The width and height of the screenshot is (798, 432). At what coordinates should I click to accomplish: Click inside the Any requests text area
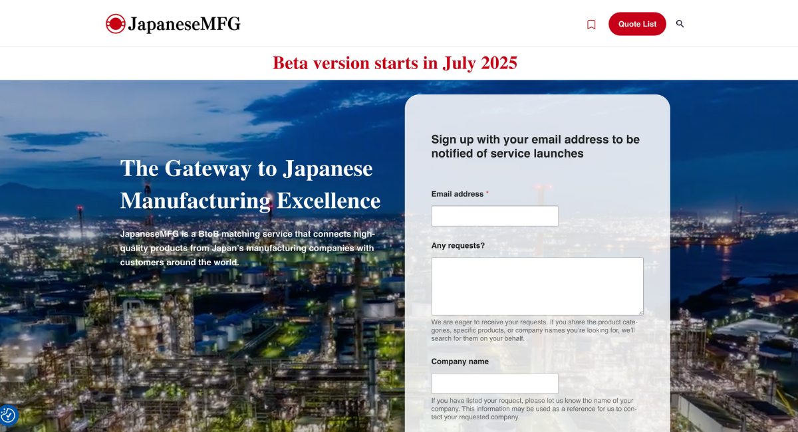tap(537, 286)
